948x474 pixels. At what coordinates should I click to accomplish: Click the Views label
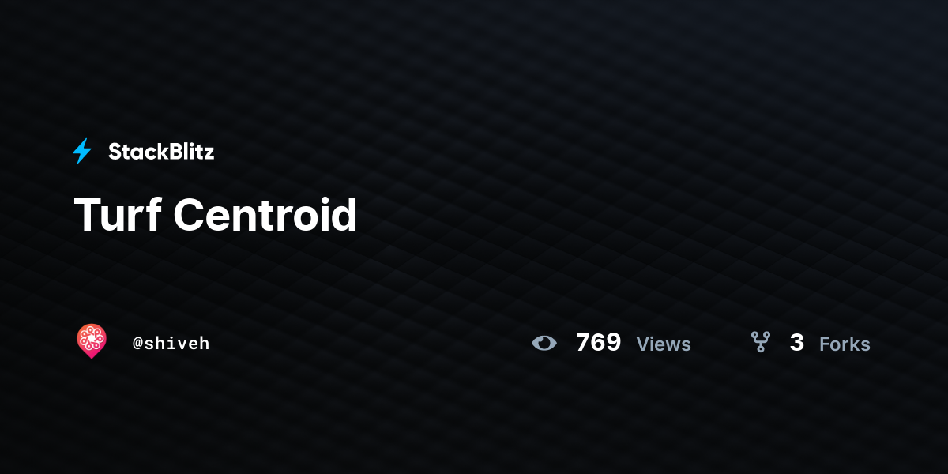(x=664, y=344)
